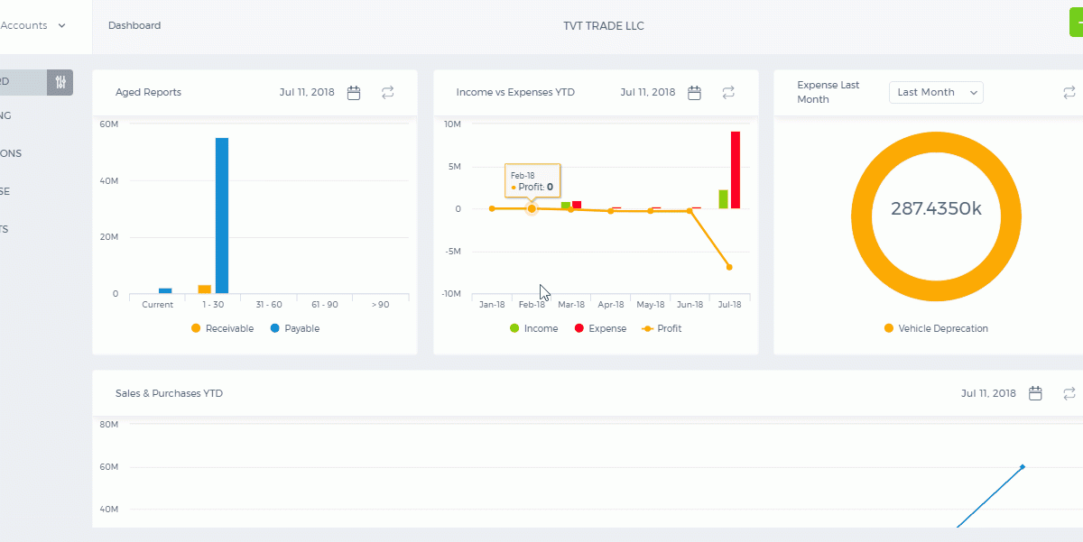Click the Jun-18 axis label

click(690, 305)
